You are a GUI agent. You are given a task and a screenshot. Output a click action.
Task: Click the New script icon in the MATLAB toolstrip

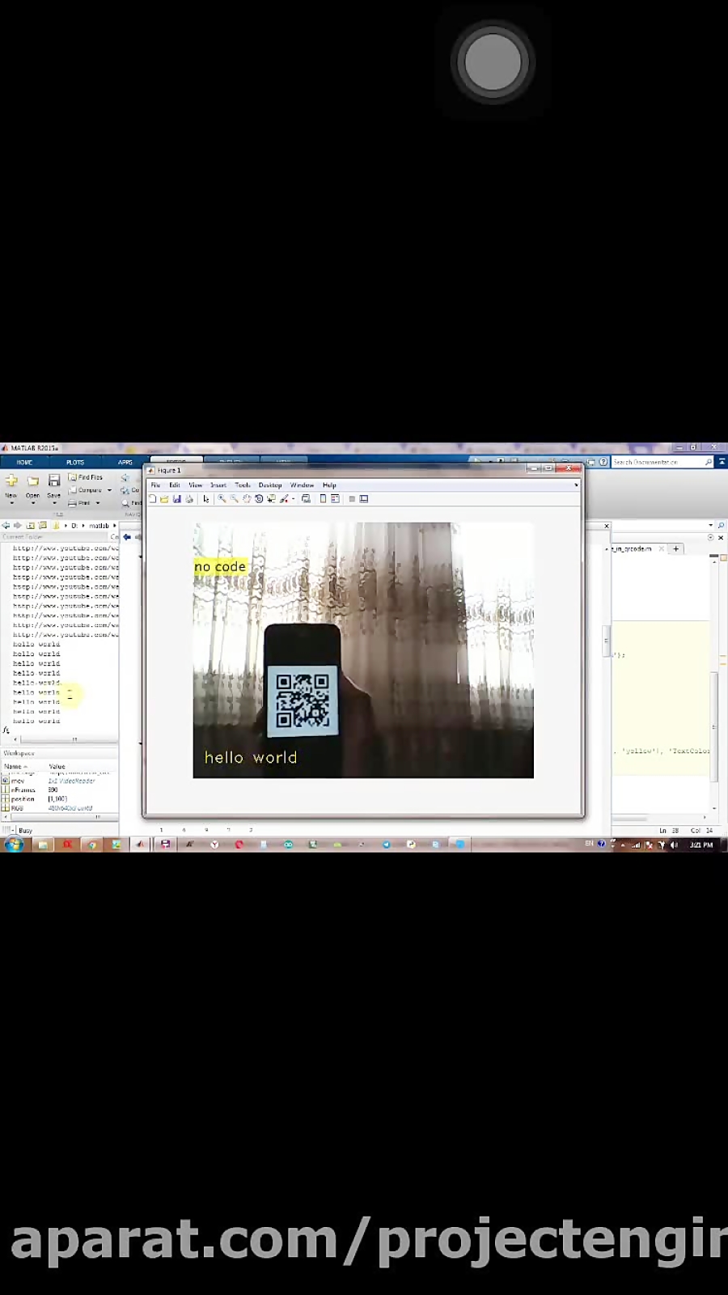(x=11, y=480)
